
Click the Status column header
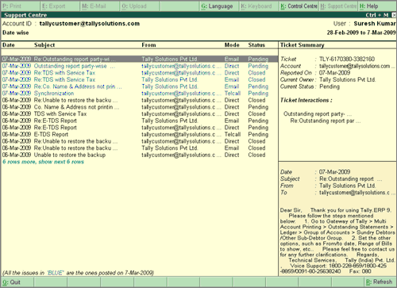coord(256,45)
